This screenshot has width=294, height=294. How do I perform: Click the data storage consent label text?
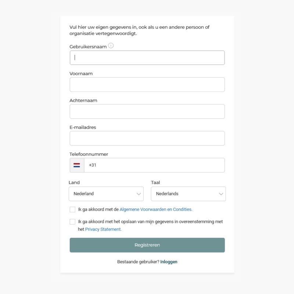(x=150, y=225)
